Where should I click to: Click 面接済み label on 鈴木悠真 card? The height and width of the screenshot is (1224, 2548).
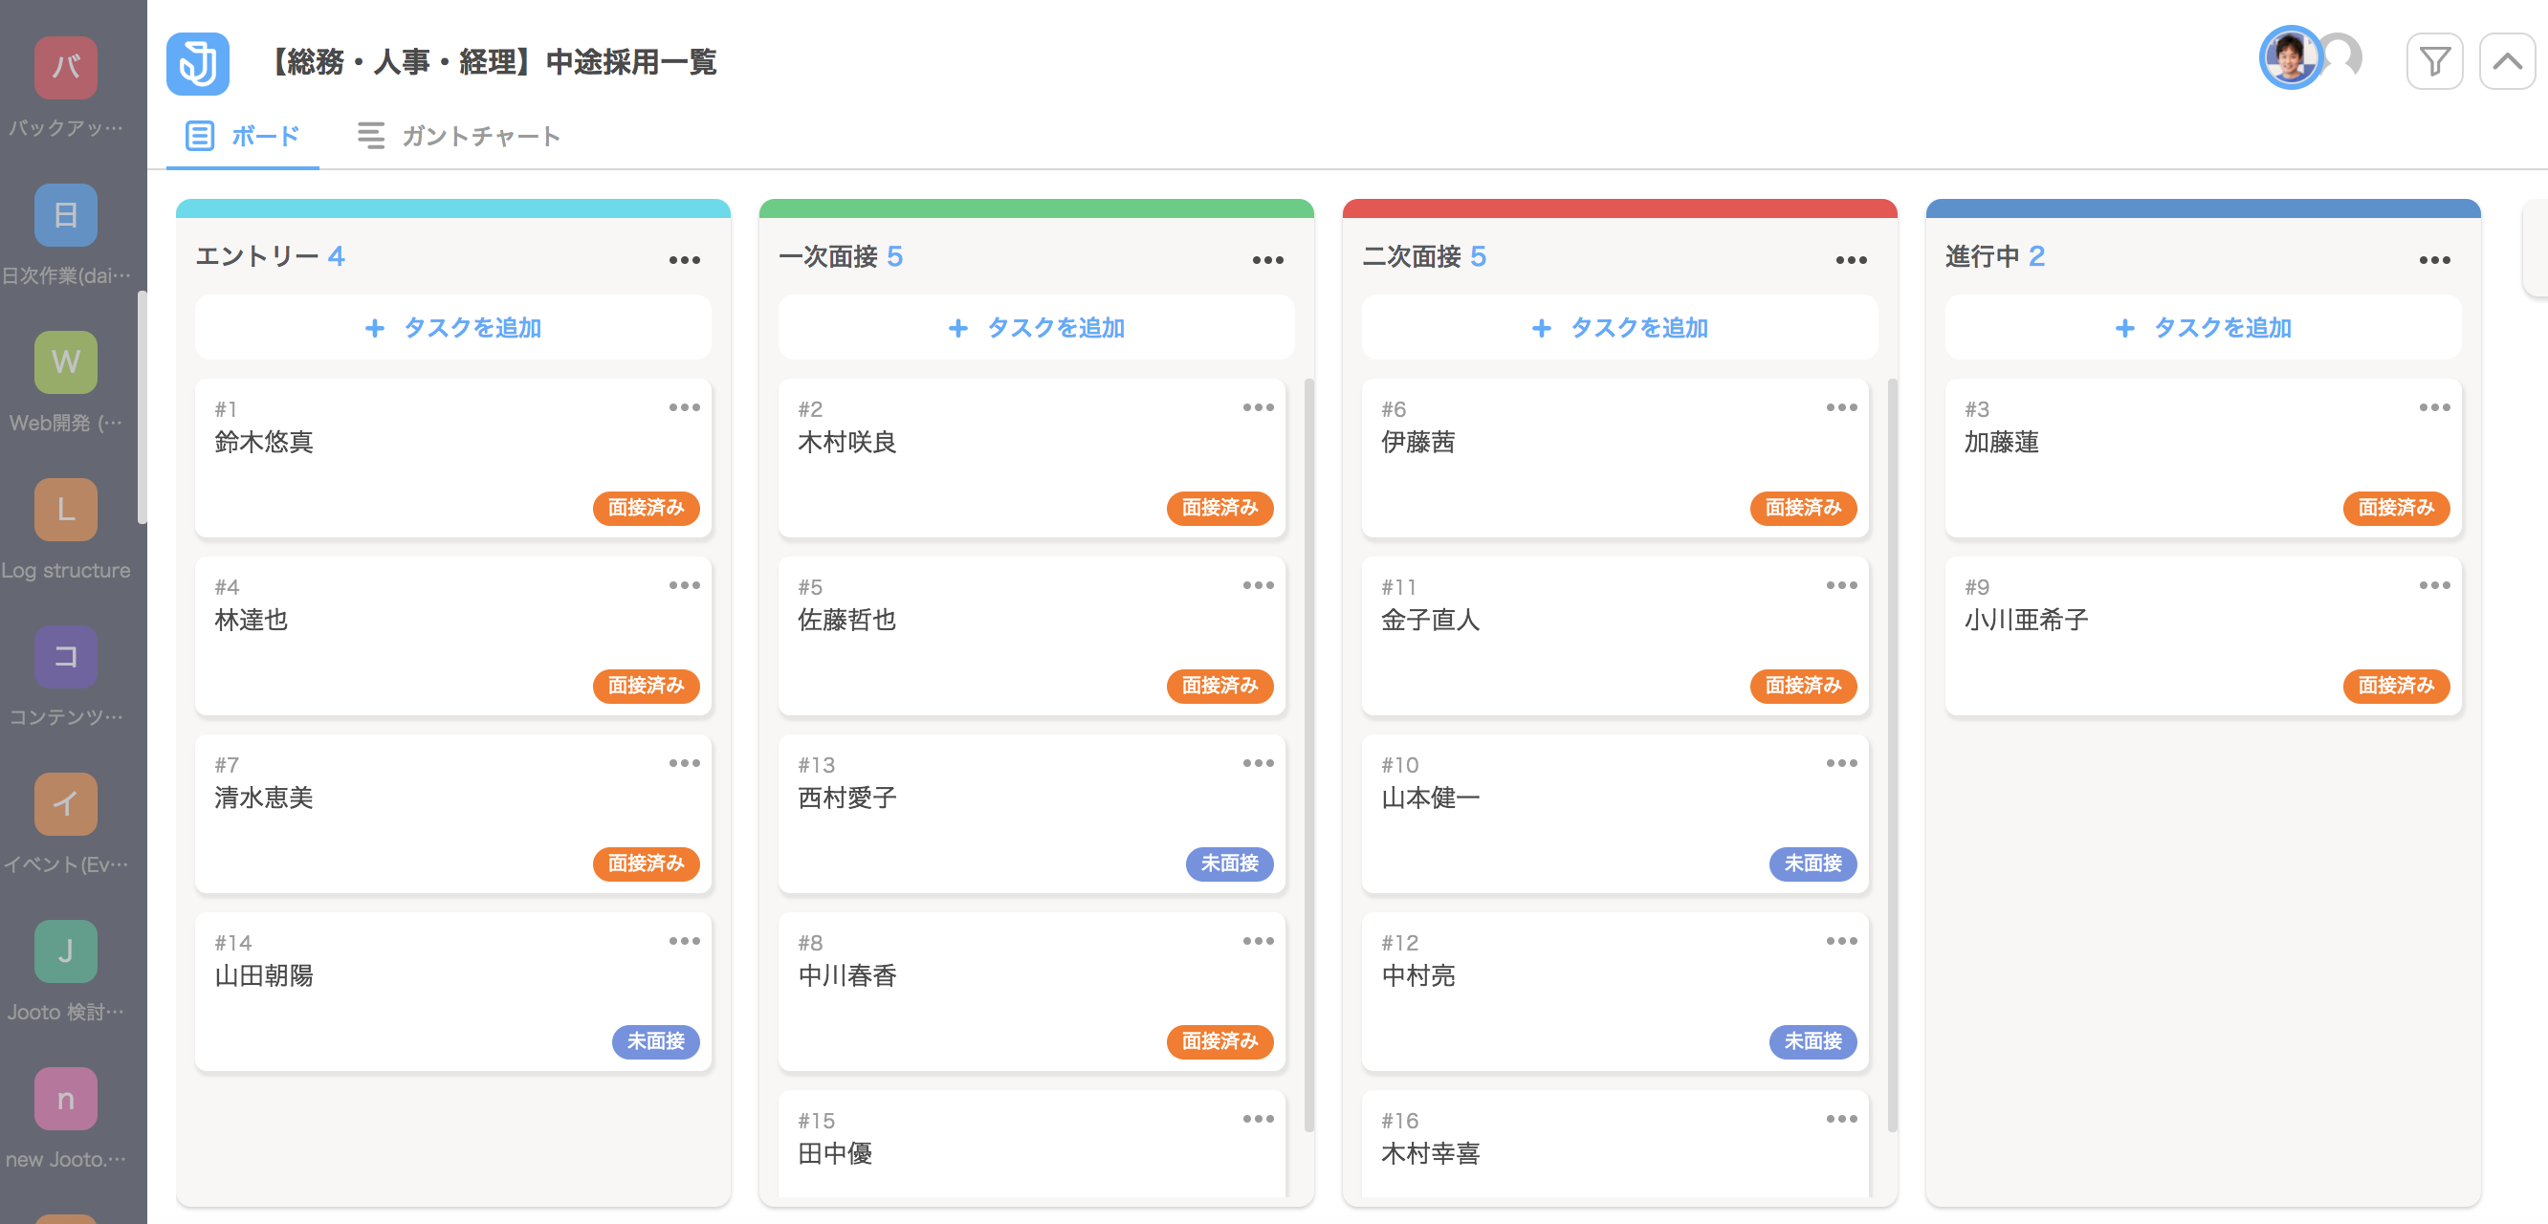(646, 508)
